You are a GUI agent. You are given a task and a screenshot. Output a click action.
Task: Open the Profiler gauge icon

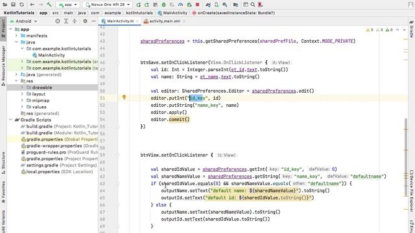point(180,5)
